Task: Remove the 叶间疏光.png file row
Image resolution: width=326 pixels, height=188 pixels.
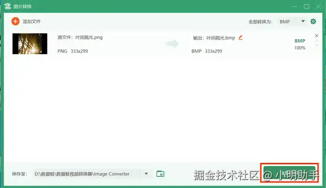Action: pyautogui.click(x=317, y=36)
